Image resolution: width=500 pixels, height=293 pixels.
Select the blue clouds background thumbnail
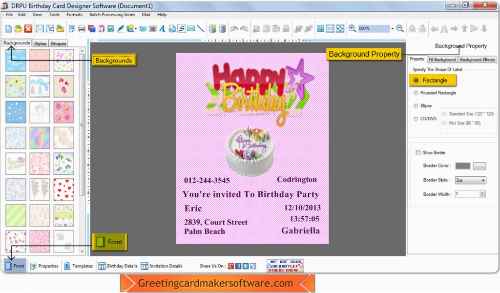(x=16, y=60)
